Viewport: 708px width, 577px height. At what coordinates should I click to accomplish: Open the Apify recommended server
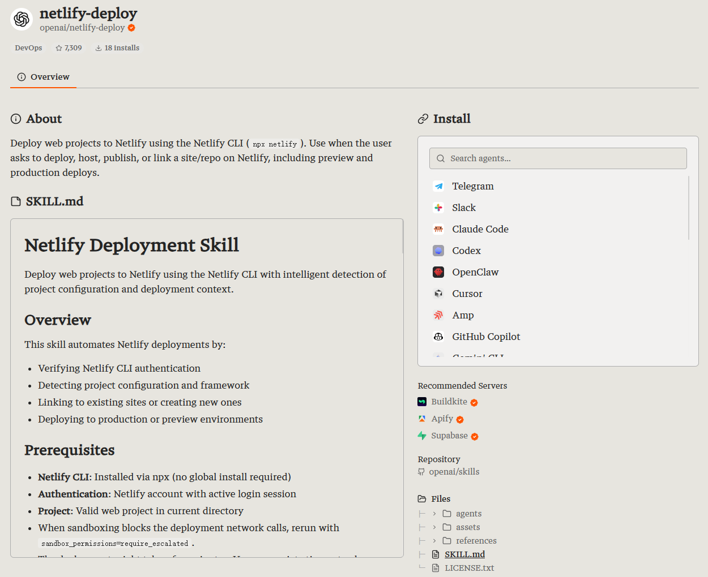(442, 419)
